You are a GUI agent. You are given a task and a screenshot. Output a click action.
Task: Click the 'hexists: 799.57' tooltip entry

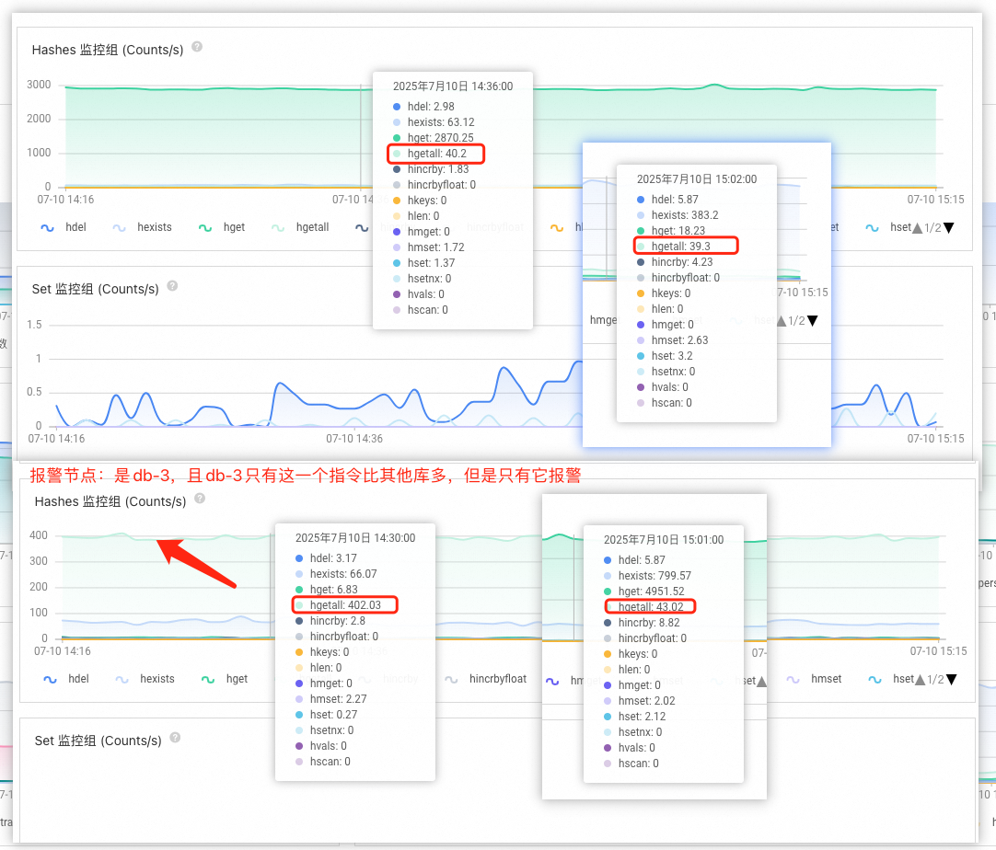point(647,576)
